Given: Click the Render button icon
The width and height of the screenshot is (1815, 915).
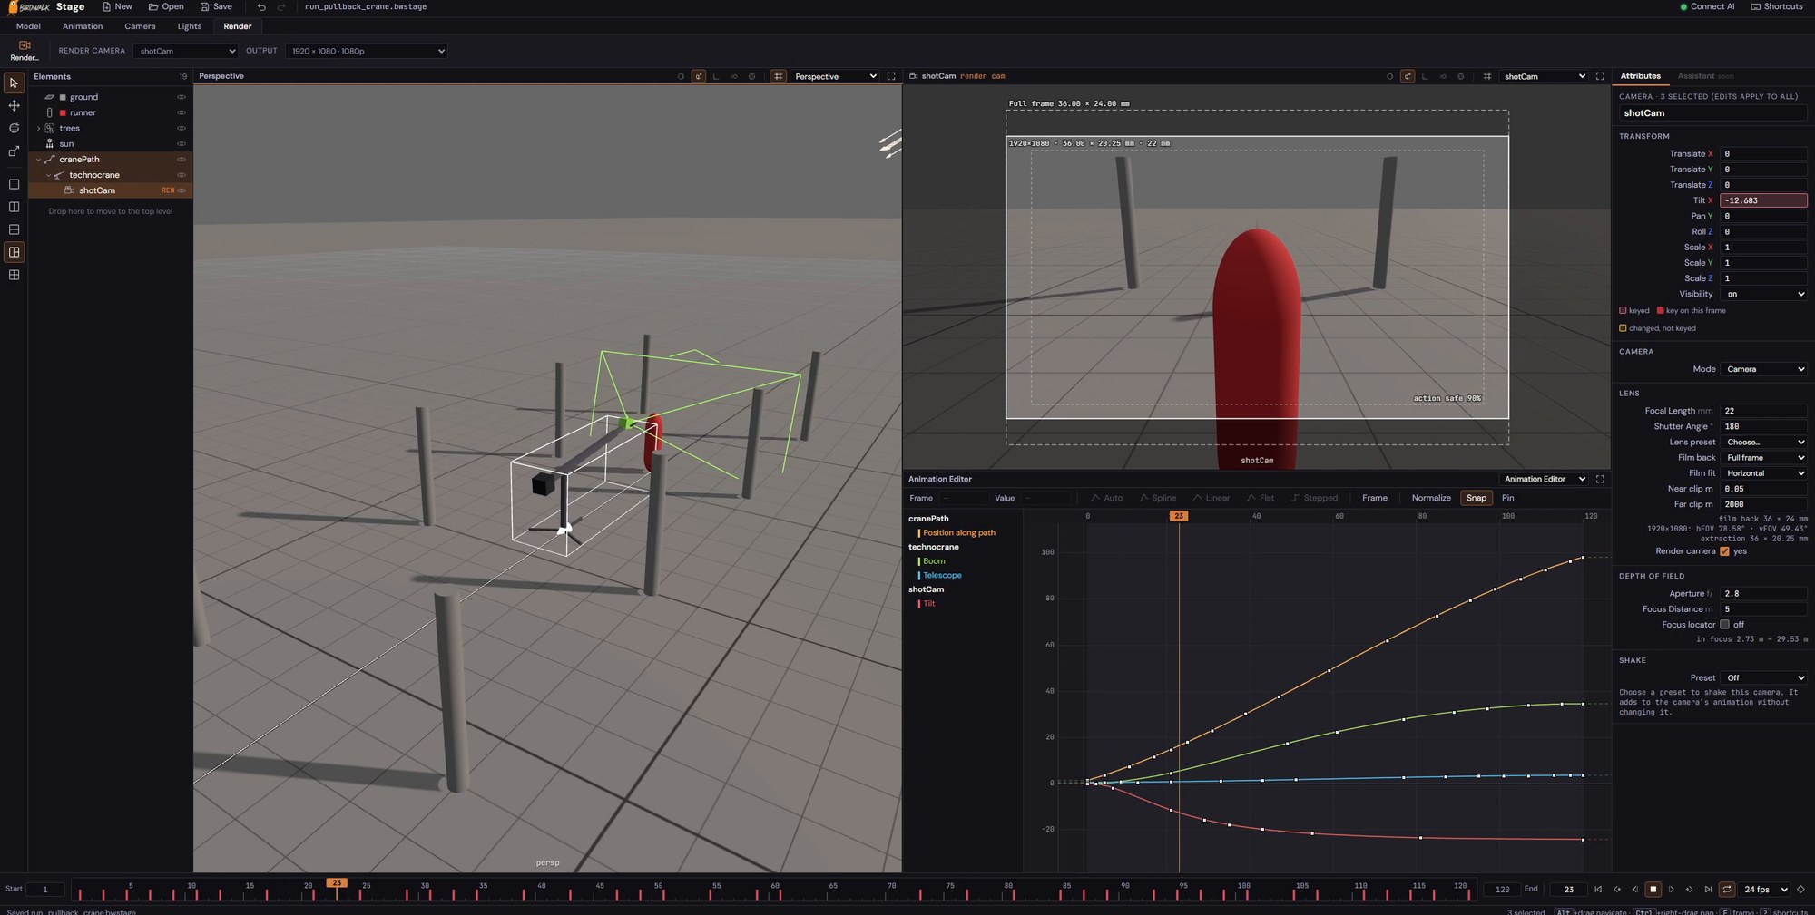Looking at the screenshot, I should click(25, 50).
